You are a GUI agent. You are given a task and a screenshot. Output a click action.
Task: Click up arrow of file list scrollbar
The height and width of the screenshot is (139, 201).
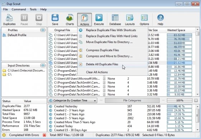coord(197,30)
